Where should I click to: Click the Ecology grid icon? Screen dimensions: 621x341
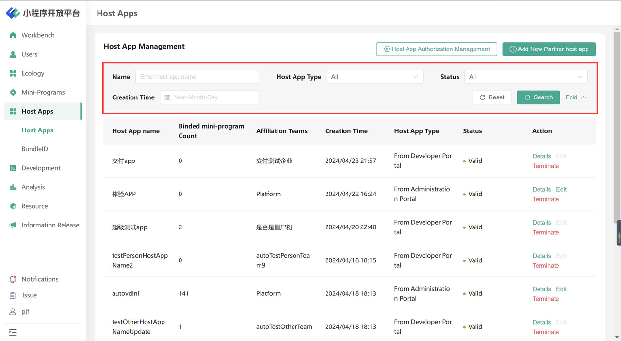coord(13,73)
